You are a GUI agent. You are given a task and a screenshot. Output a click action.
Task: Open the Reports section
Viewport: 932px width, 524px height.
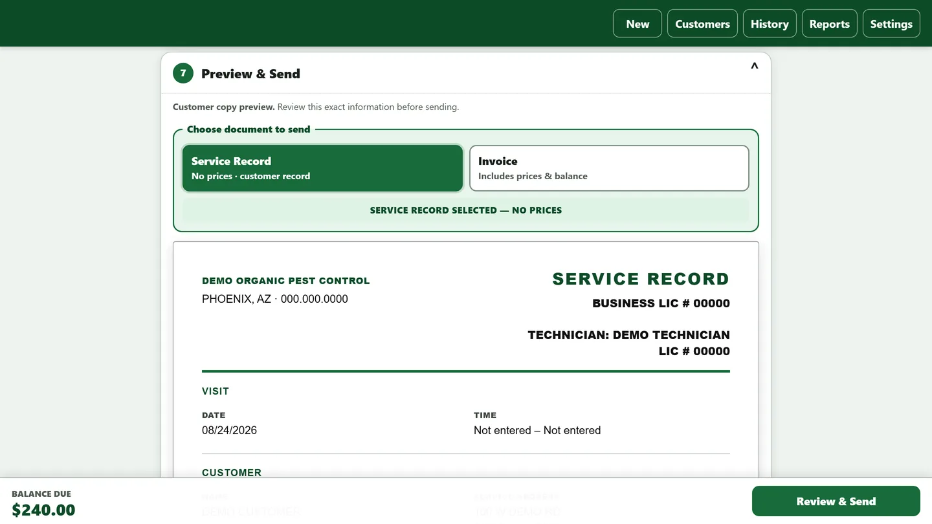829,23
